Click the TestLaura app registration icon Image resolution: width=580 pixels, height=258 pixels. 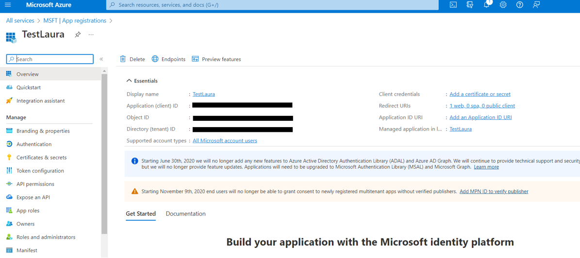[x=11, y=37]
